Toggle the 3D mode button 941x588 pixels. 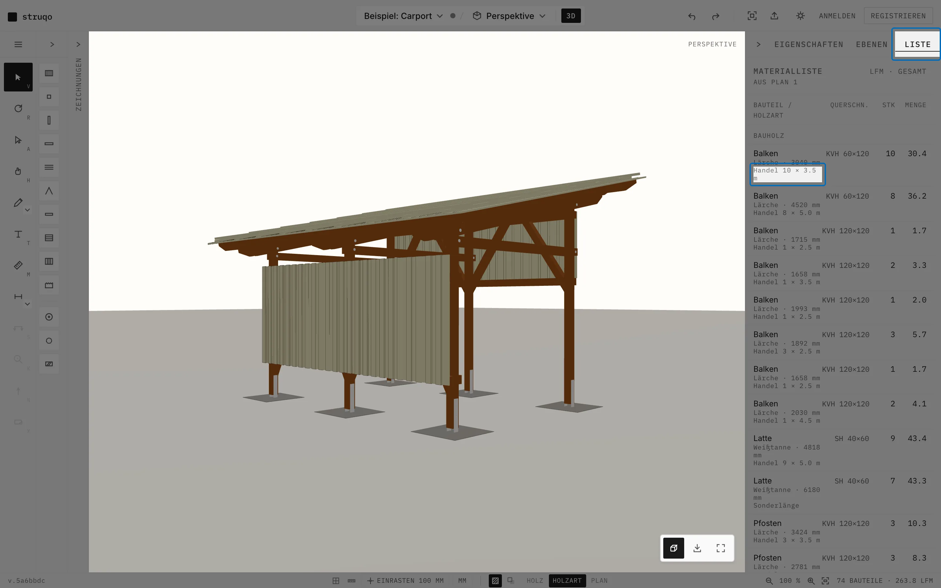(571, 16)
